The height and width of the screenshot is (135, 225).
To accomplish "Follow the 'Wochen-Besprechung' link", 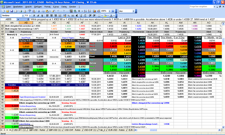I will pos(27,106).
